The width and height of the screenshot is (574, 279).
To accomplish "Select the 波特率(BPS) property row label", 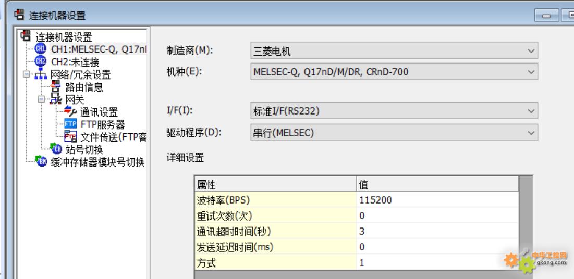I will point(276,200).
